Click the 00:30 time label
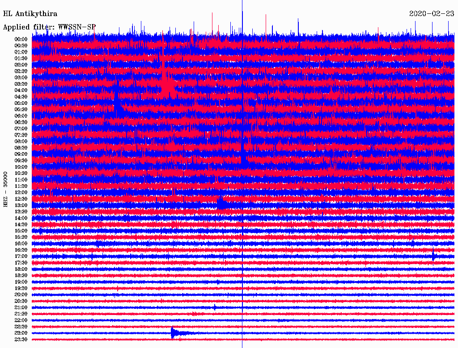The image size is (458, 348). [x=21, y=46]
